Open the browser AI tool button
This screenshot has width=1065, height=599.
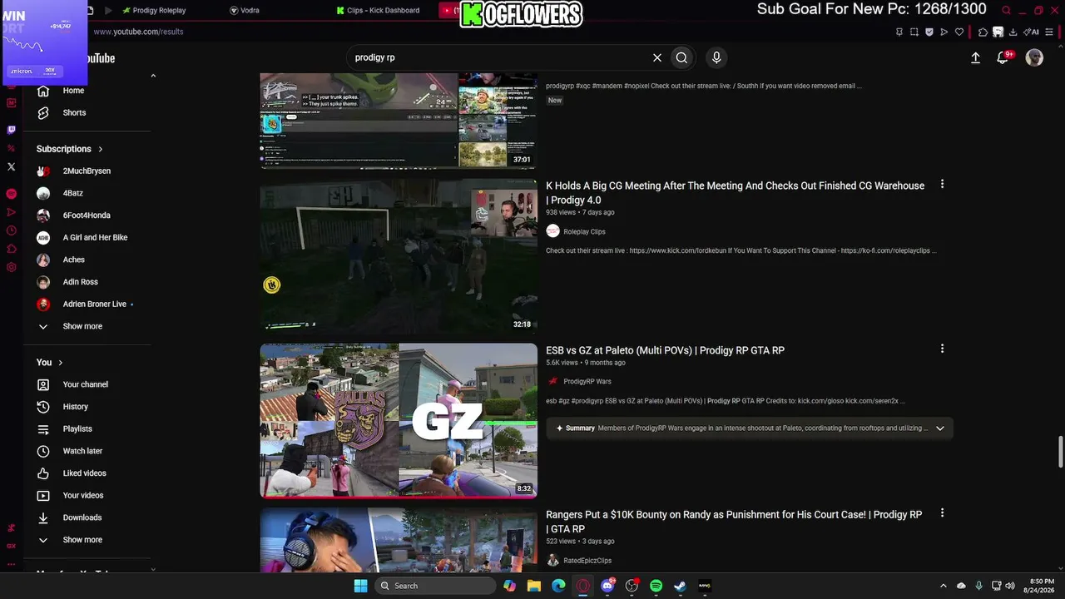1033,32
